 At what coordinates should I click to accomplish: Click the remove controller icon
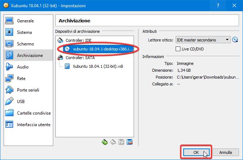click(113, 142)
